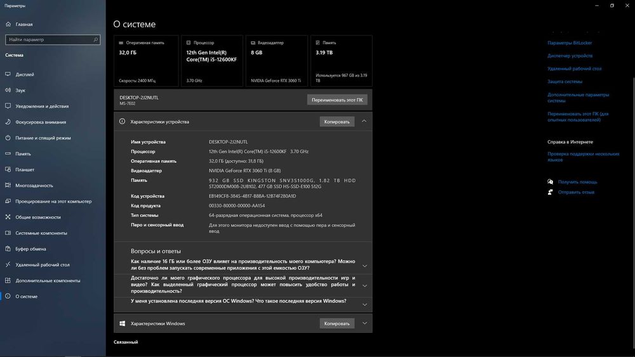Open Projecting to this PC icon
Screen dimensions: 635x357
pyautogui.click(x=8, y=201)
